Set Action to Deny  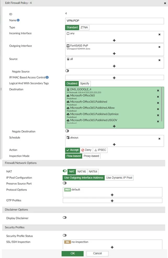coord(86,150)
